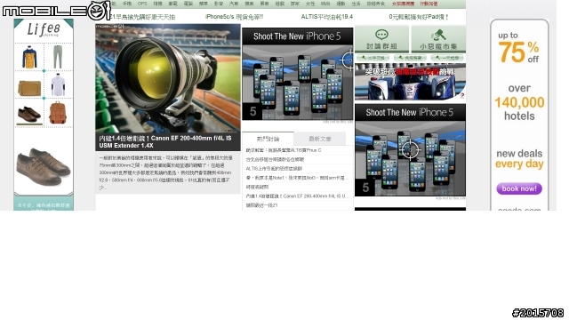Open the Canon telephoto lens photo
This screenshot has height=320, width=569.
[x=168, y=78]
